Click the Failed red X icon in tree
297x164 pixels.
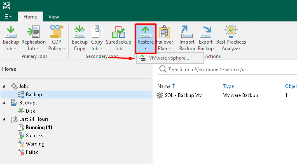pyautogui.click(x=21, y=152)
